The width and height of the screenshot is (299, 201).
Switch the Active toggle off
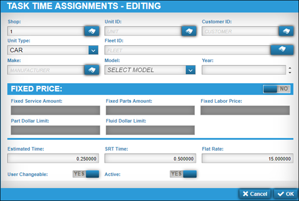pos(183,174)
